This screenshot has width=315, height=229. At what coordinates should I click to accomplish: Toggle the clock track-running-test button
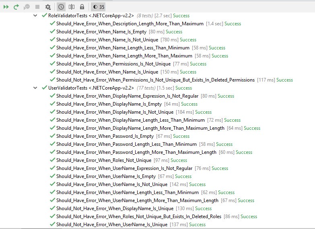tap(61, 7)
